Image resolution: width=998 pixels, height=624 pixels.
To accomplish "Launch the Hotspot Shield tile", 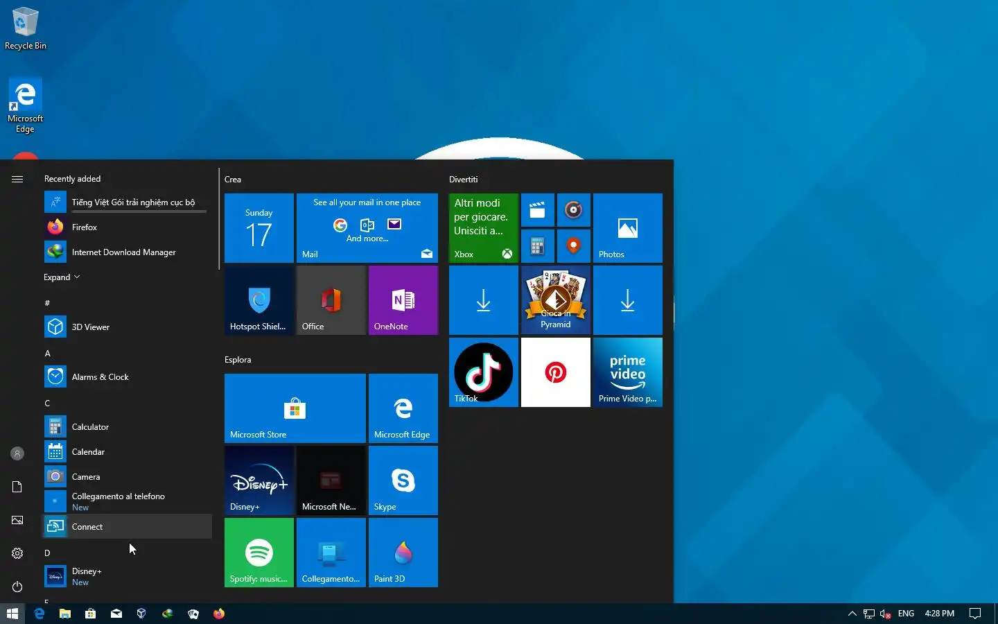I will [x=259, y=300].
